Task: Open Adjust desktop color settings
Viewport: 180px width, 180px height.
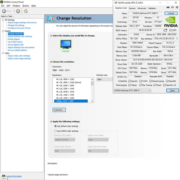Action: coord(20,36)
